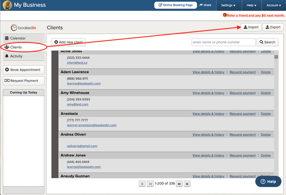Screen dimensions: 286x195
Task: Delete the Adam Lawrence client
Action: (266, 72)
